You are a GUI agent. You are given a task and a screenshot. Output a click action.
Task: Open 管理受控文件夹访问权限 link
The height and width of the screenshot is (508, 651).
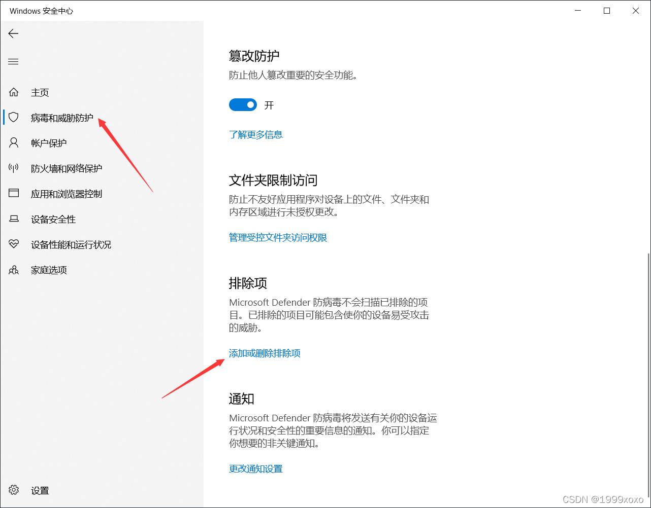(x=278, y=237)
